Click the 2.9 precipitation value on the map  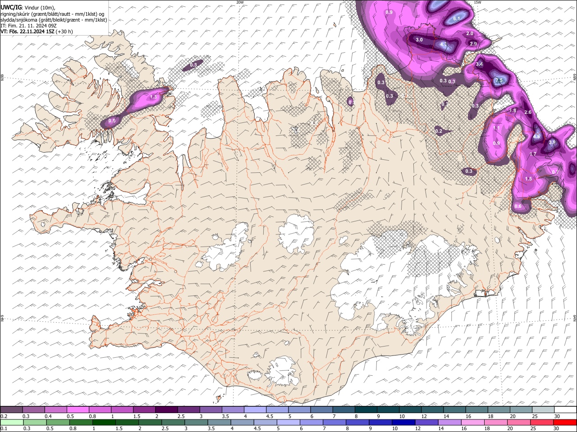click(x=473, y=44)
